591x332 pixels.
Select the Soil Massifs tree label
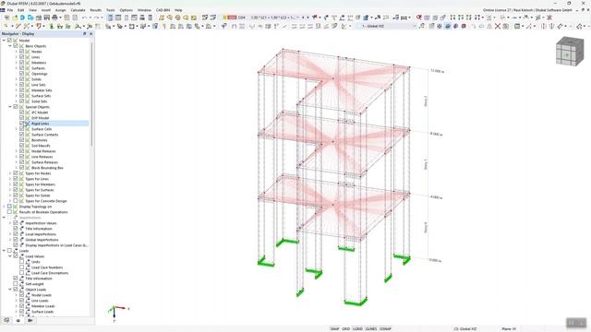tap(41, 146)
